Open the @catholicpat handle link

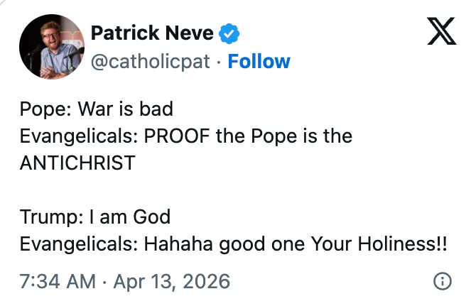pos(151,62)
